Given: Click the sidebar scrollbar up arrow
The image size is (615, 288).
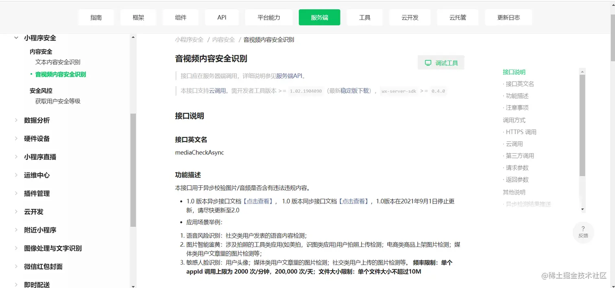Looking at the screenshot, I should 133,37.
